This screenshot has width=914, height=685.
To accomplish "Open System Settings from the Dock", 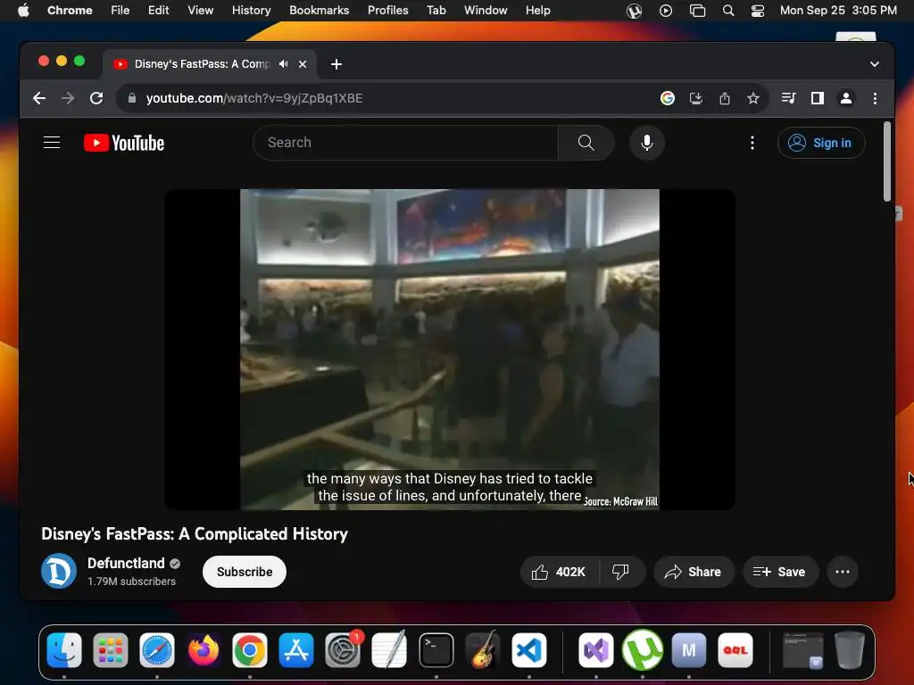I will pyautogui.click(x=343, y=650).
